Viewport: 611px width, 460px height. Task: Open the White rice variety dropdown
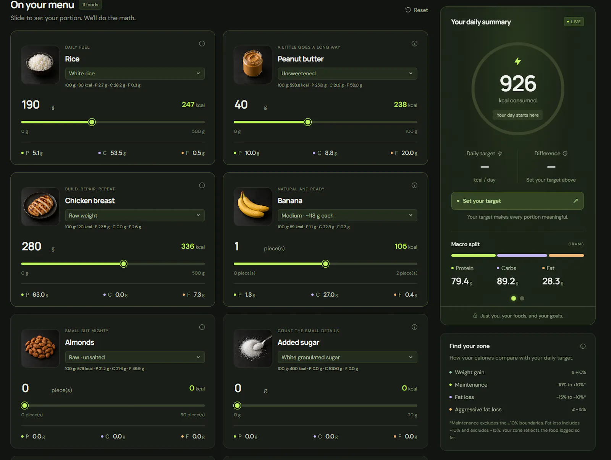point(135,73)
